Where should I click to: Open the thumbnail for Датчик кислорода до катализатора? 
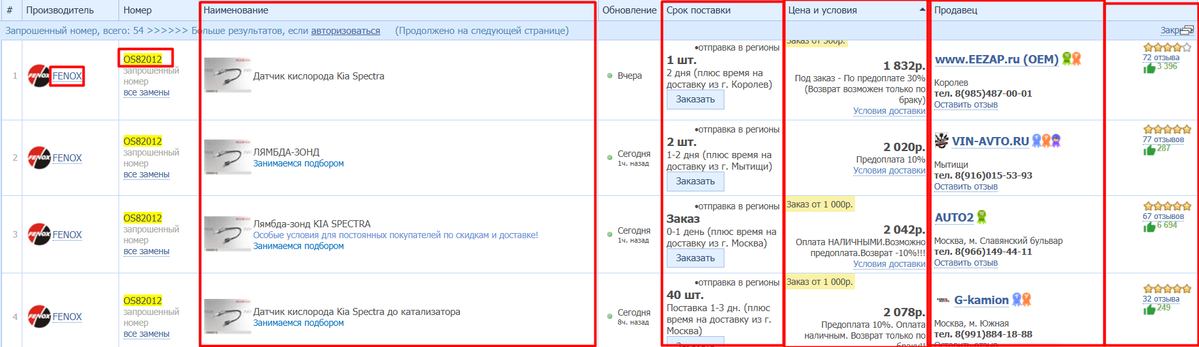[227, 316]
